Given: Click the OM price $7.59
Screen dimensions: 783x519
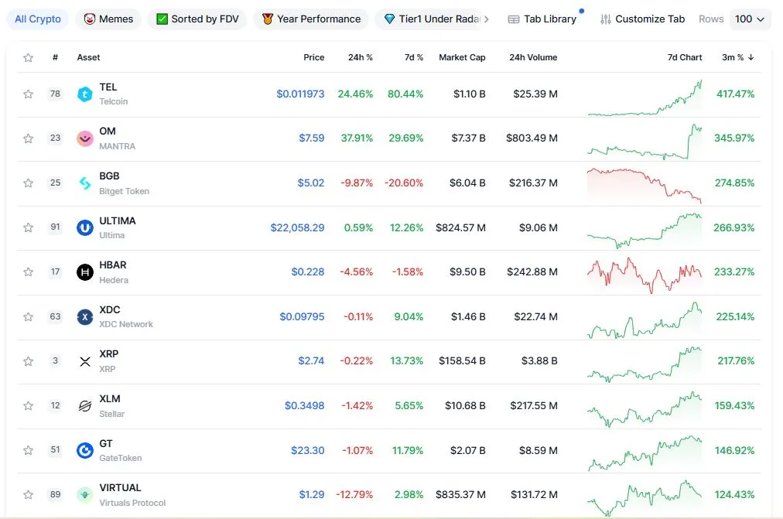Looking at the screenshot, I should click(x=312, y=138).
